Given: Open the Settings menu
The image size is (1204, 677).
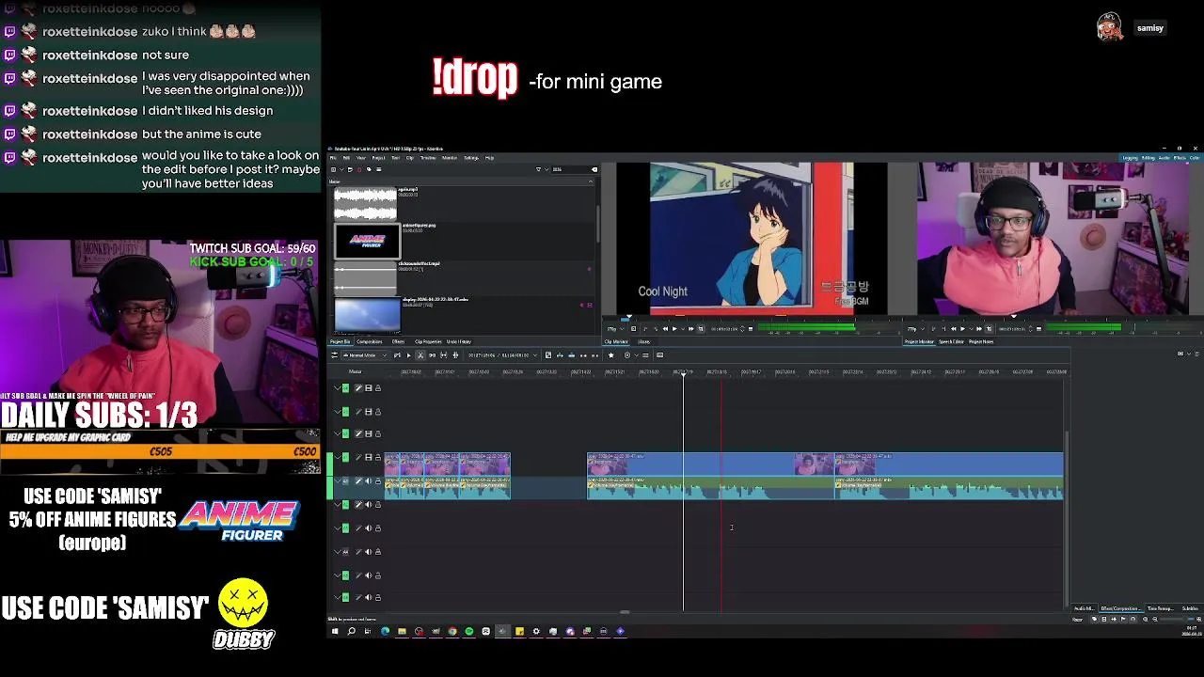Looking at the screenshot, I should [x=471, y=158].
